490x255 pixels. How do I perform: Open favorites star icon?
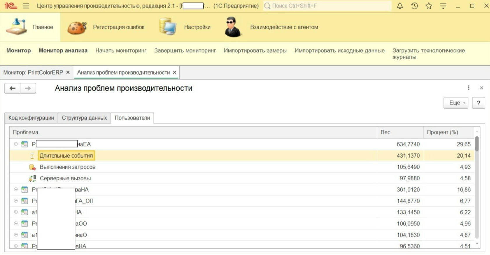point(429,6)
